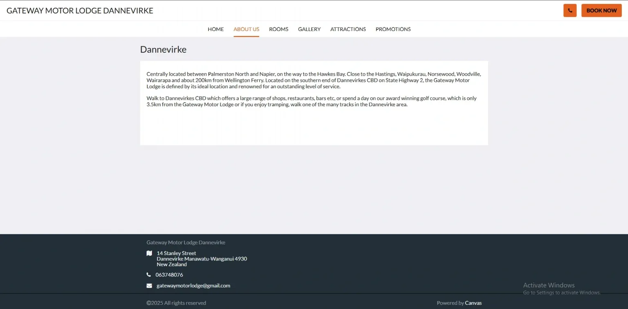
Task: Open the GALLERY navigation item
Action: (x=310, y=29)
